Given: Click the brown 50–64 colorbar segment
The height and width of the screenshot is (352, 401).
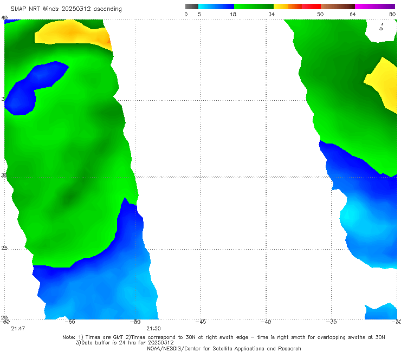Looking at the screenshot, I should [x=338, y=6].
